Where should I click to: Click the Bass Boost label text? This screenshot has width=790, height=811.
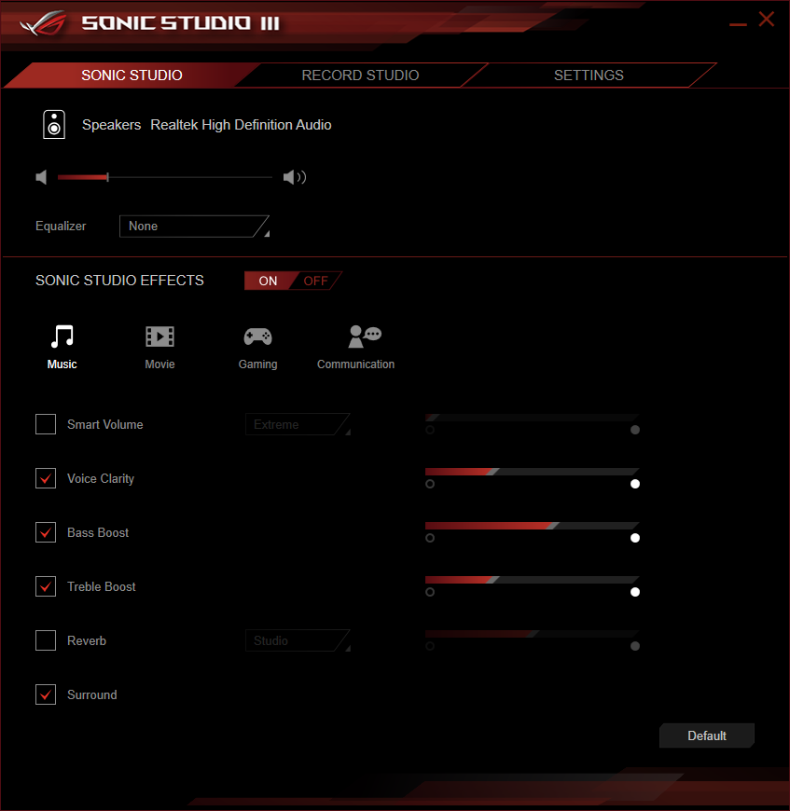click(98, 532)
